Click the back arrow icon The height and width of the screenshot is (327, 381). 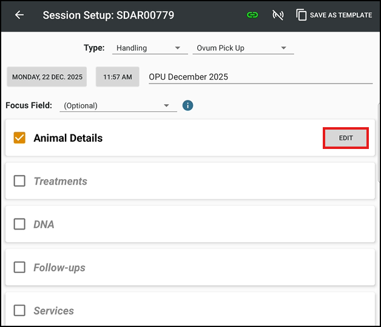point(19,15)
